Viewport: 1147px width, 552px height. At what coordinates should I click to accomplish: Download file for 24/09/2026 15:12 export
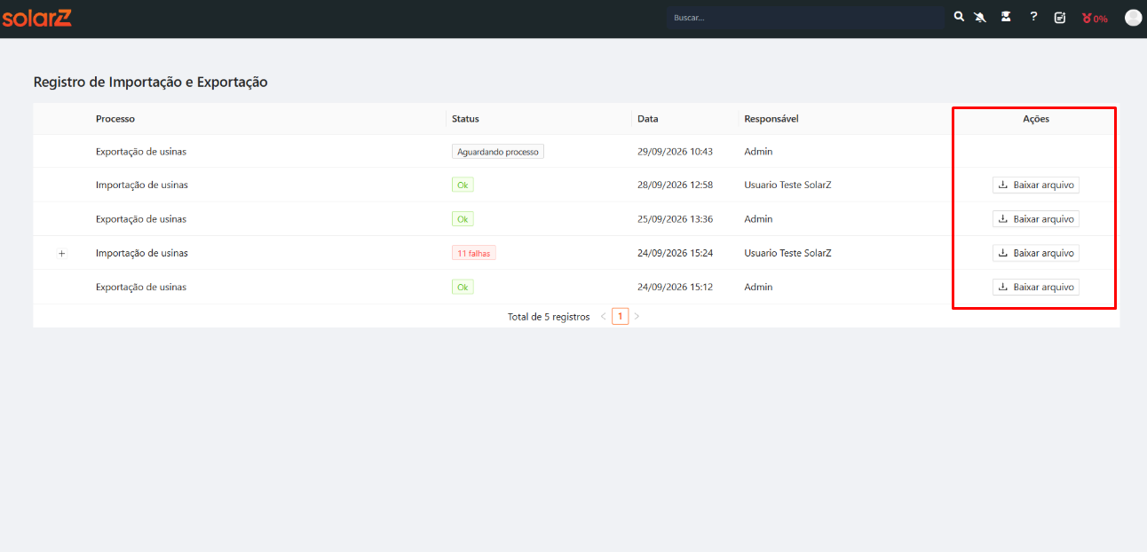coord(1036,288)
